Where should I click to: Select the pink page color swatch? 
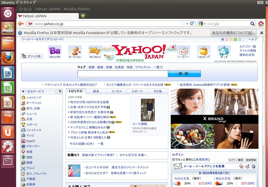227,39
